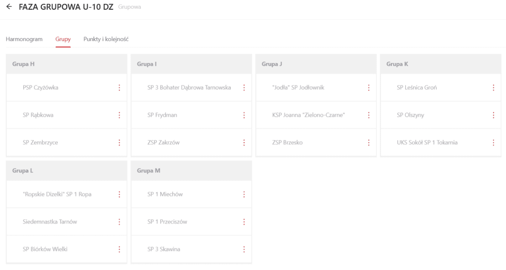Open the Punkty i kolejność tab
This screenshot has height=270, width=506.
pos(106,39)
